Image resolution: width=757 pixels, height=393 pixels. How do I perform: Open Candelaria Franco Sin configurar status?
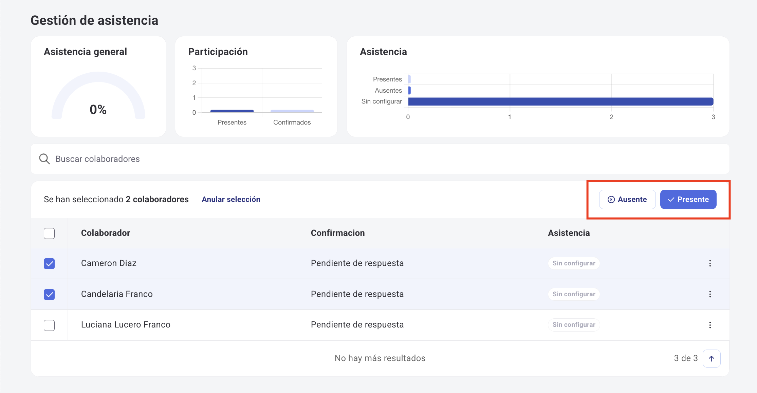[573, 294]
